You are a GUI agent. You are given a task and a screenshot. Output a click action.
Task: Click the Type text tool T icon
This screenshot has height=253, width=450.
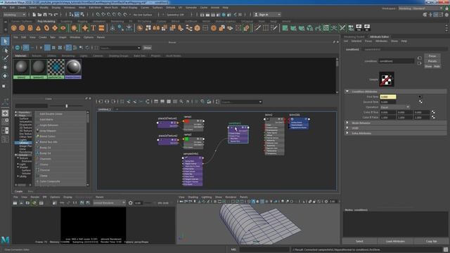pyautogui.click(x=93, y=28)
